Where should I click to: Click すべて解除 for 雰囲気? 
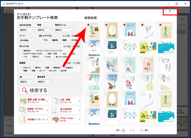(77, 63)
